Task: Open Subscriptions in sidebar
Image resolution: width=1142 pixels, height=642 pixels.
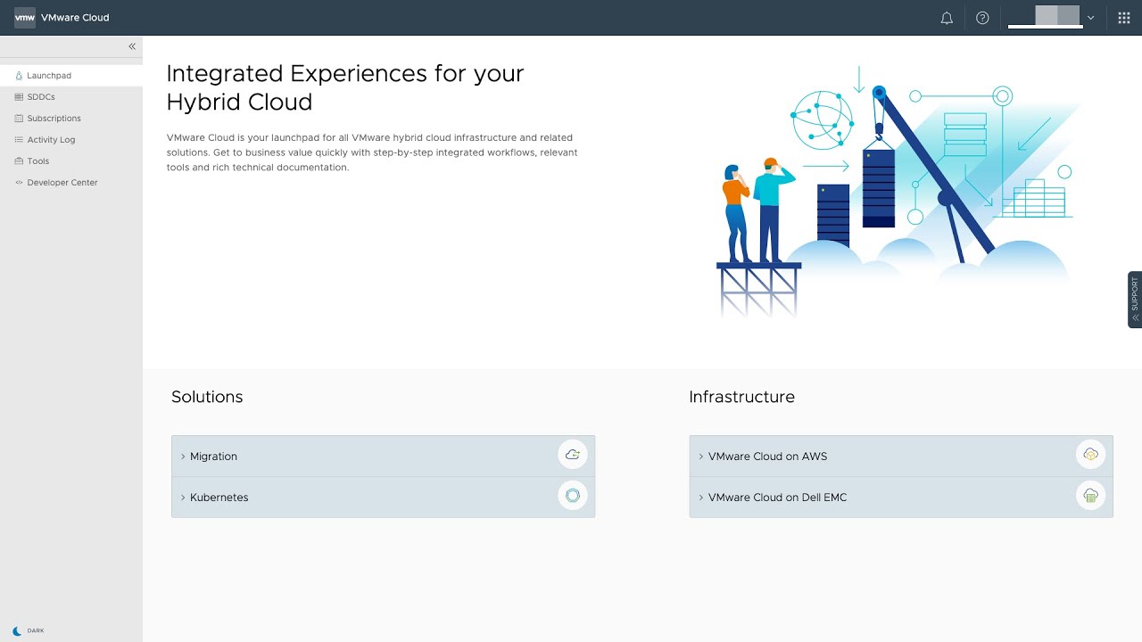Action: point(71,119)
